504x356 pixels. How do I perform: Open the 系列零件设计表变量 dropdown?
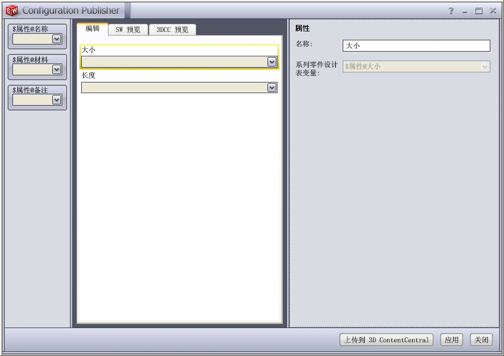(484, 66)
